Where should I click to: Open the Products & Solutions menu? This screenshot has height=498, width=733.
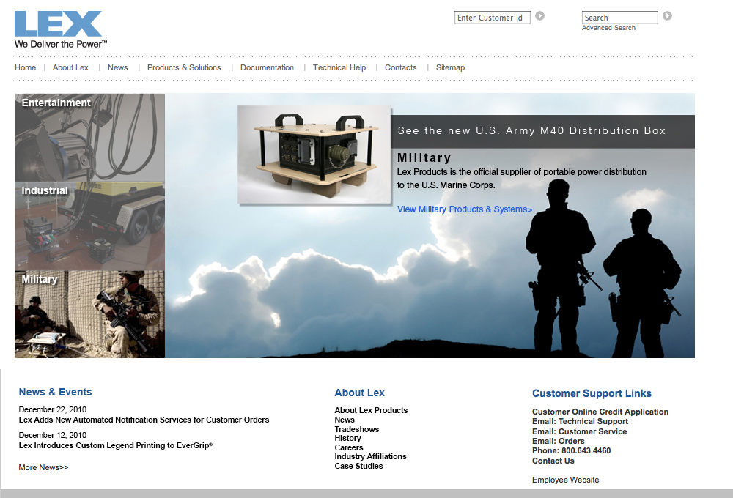click(x=184, y=67)
